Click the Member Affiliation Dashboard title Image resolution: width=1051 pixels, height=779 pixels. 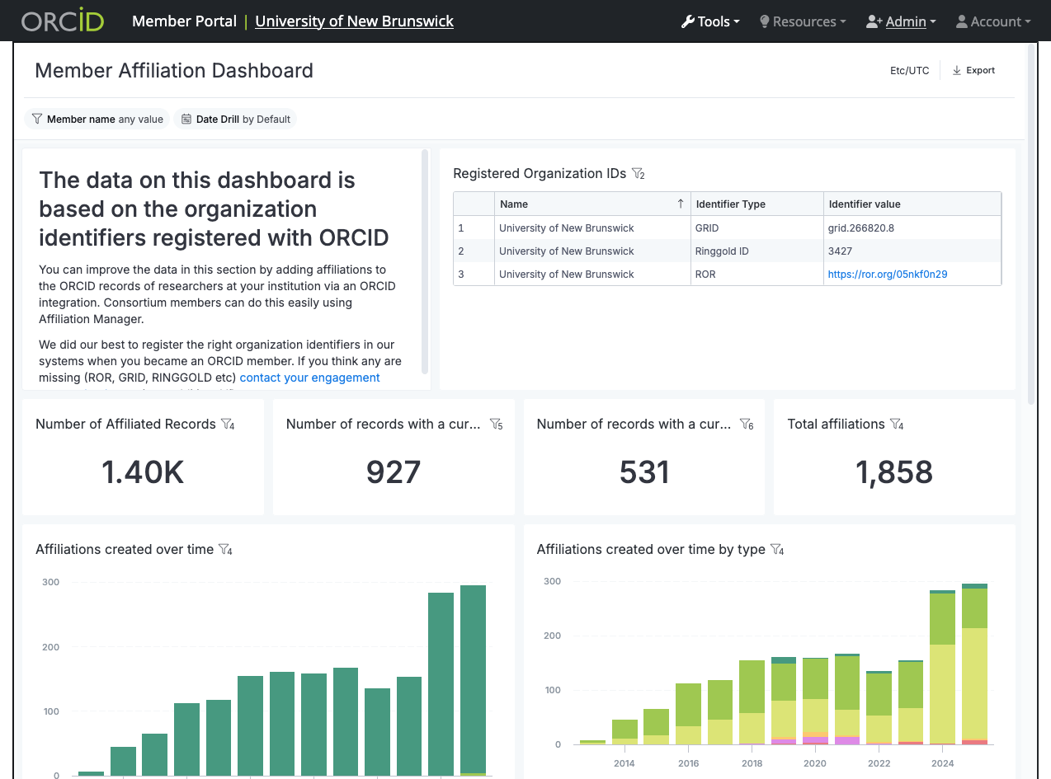click(x=174, y=70)
